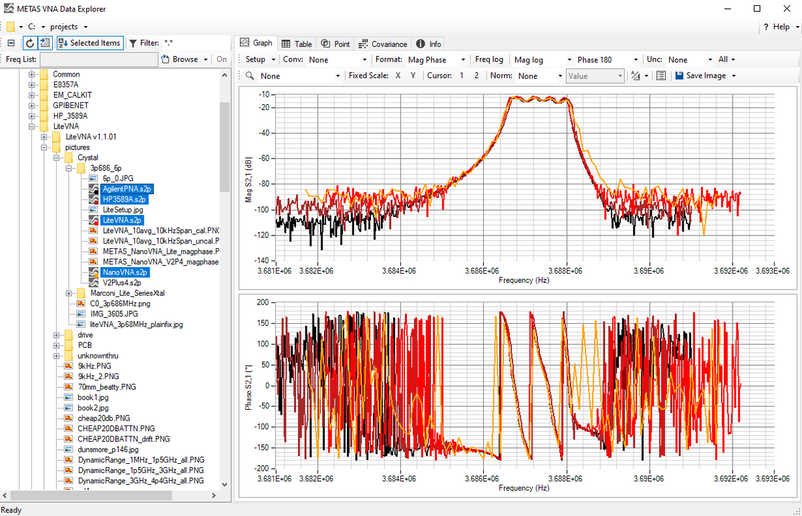This screenshot has height=516, width=802.
Task: Collapse the LiteVNA folder
Action: pyautogui.click(x=31, y=126)
